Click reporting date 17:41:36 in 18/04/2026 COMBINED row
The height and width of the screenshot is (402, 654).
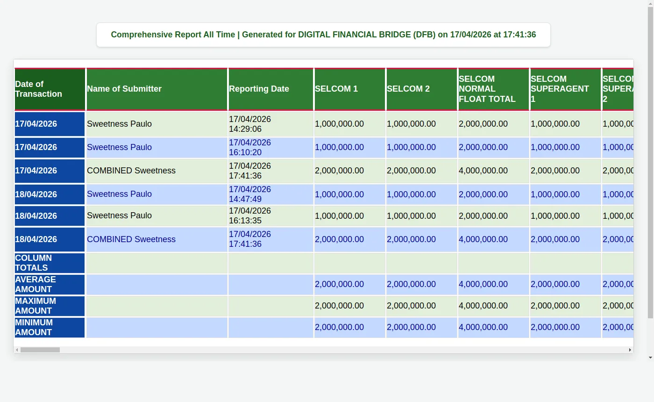tap(250, 239)
